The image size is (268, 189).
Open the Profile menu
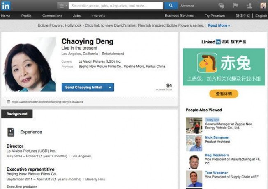tap(26, 16)
